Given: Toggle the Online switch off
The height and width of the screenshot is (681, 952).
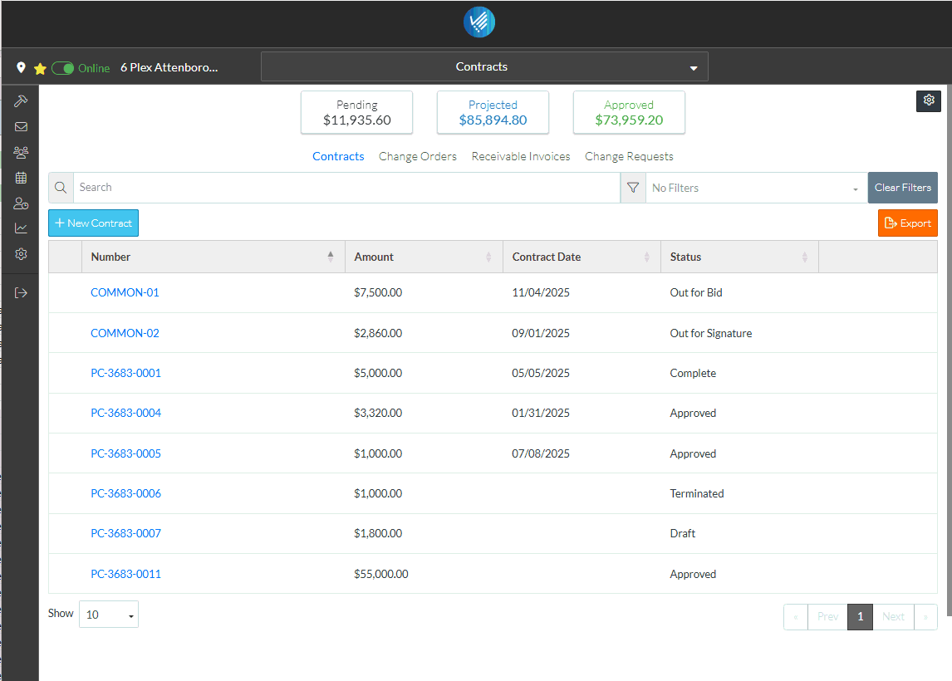Looking at the screenshot, I should tap(63, 68).
